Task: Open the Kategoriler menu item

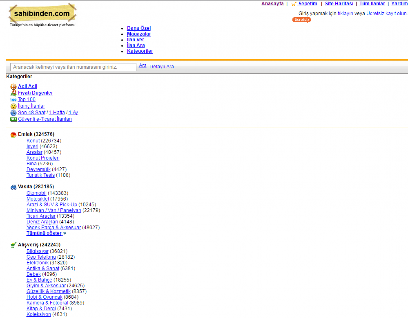Action: (x=140, y=51)
